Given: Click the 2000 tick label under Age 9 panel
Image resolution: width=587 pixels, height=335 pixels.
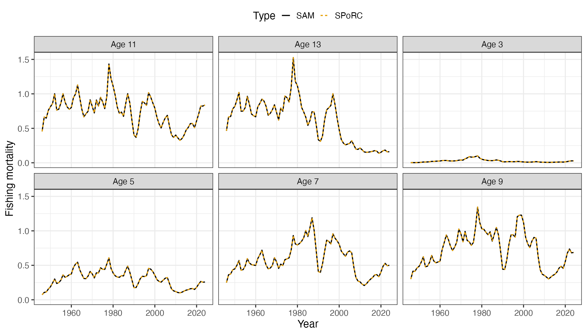Looking at the screenshot, I should pyautogui.click(x=524, y=313).
